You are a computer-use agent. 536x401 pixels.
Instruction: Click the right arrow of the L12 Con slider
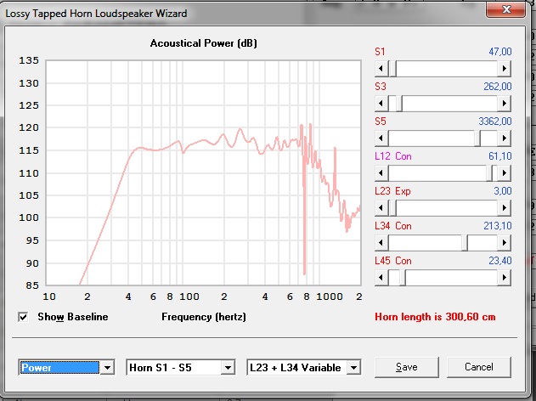[505, 173]
